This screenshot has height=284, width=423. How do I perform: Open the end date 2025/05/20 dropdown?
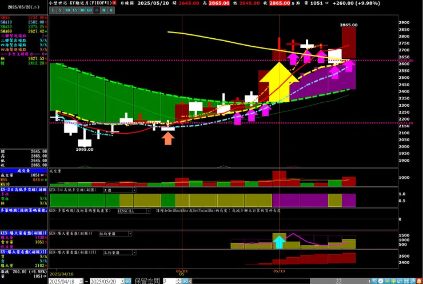click(x=122, y=281)
